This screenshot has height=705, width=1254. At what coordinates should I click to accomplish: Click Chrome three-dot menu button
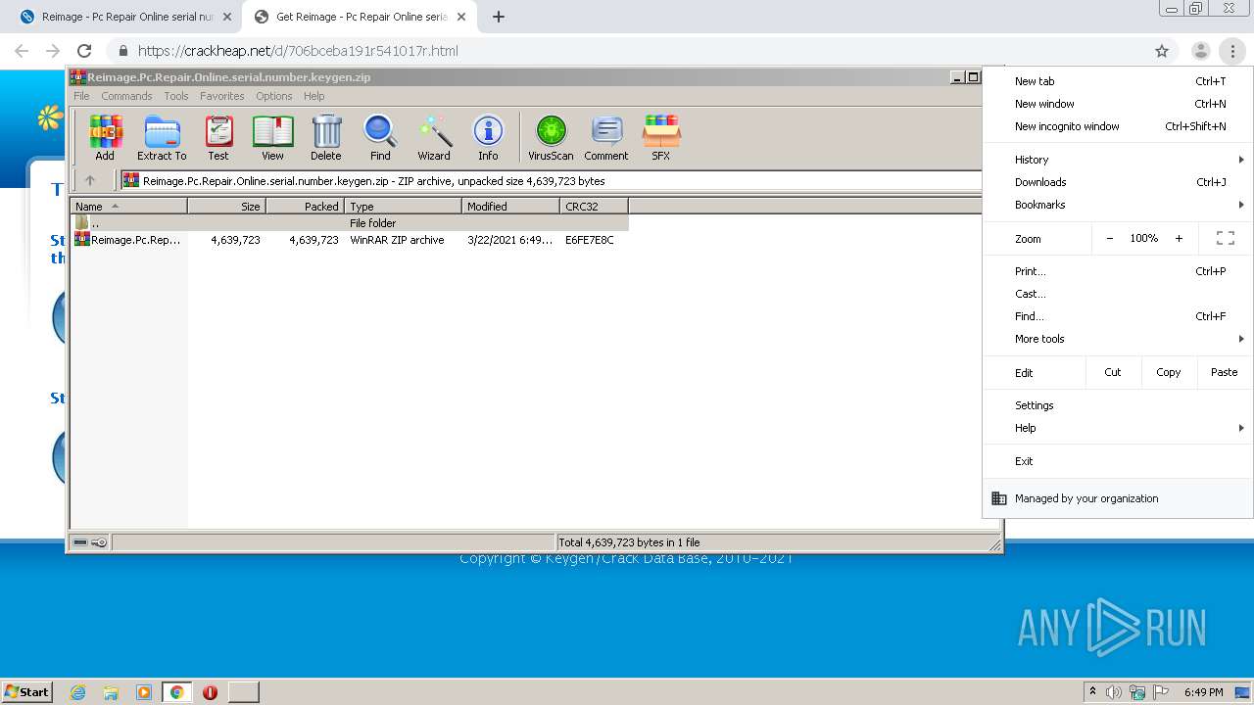click(x=1232, y=51)
